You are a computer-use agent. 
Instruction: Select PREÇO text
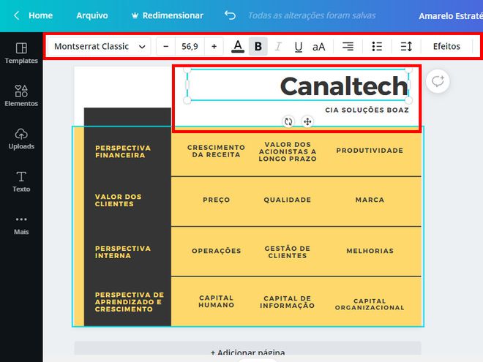tap(216, 200)
